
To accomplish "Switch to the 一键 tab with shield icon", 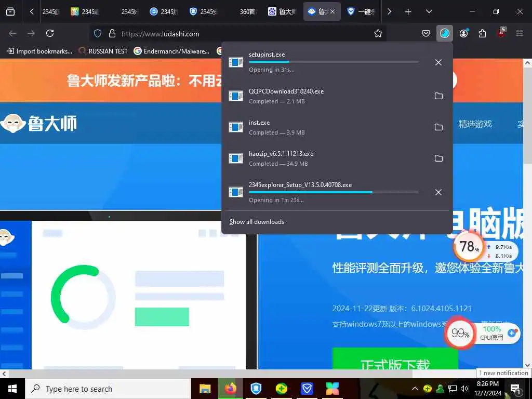I will click(x=361, y=12).
